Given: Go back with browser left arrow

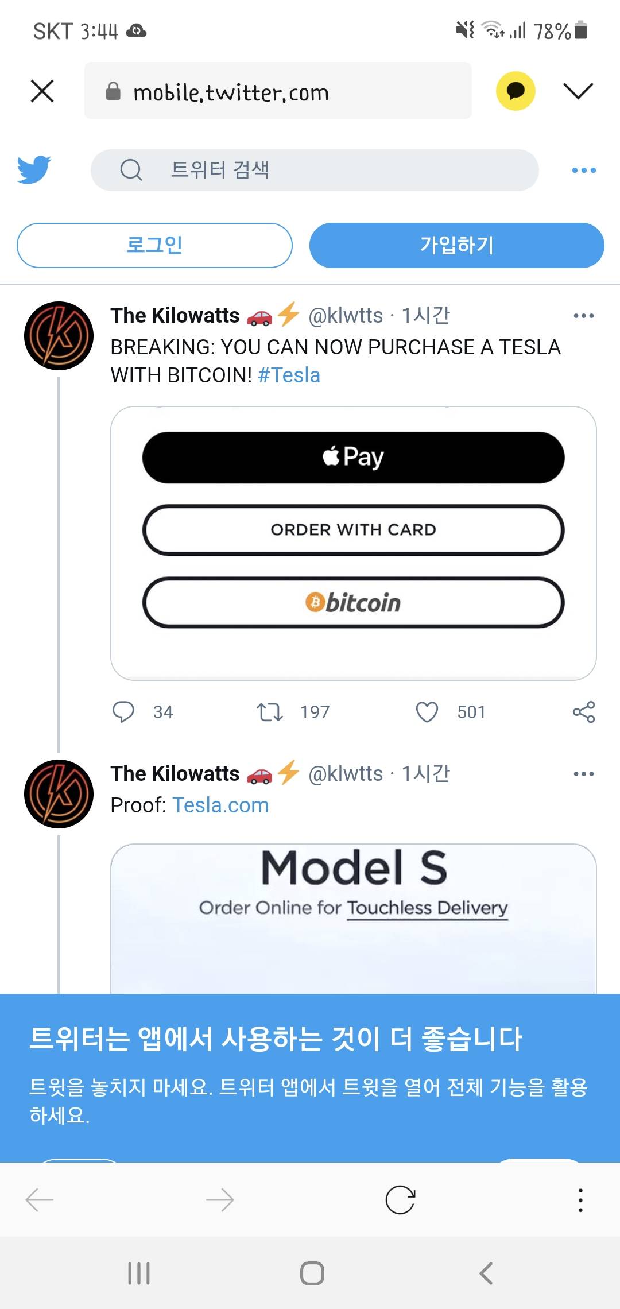Looking at the screenshot, I should [x=40, y=1200].
